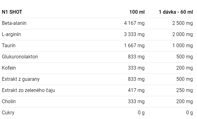The image size is (197, 119).
Task: Click Extrakt zo zeleného čaju label
Action: click(x=28, y=90)
